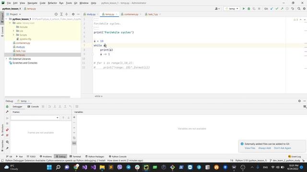This screenshot has width=307, height=172.
Task: Rollback changes with undo arrow icon
Action: coord(293,9)
